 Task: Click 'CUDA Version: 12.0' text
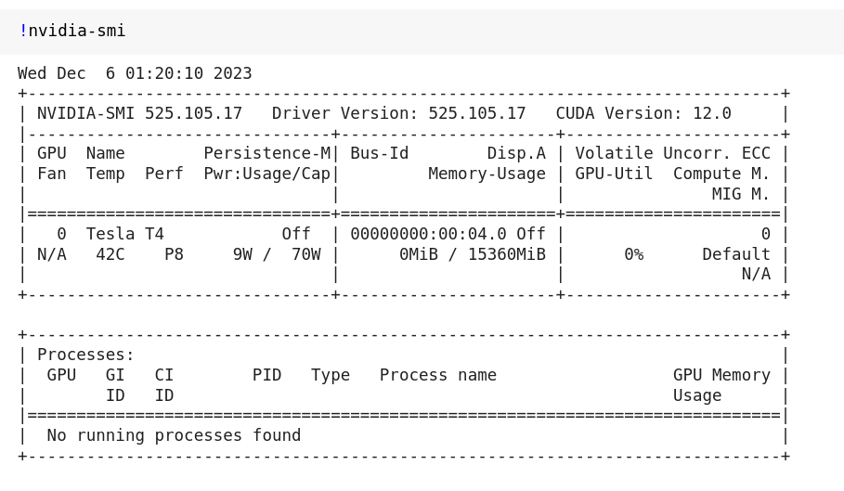pos(643,113)
